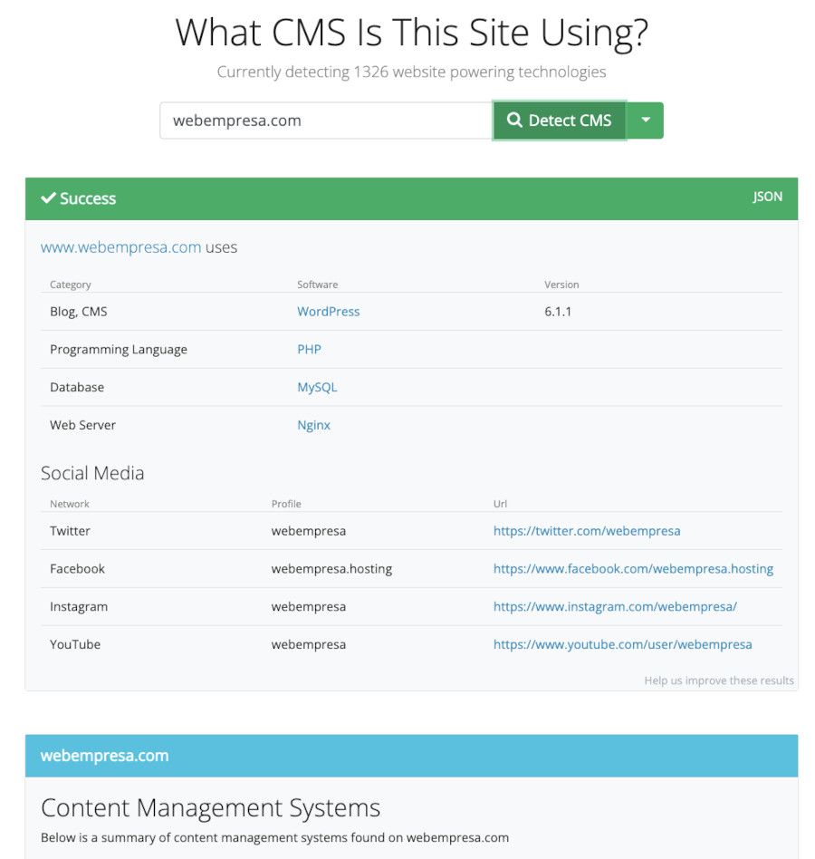Select the webempresa.hosting profile cell
This screenshot has height=859, width=815.
point(331,569)
